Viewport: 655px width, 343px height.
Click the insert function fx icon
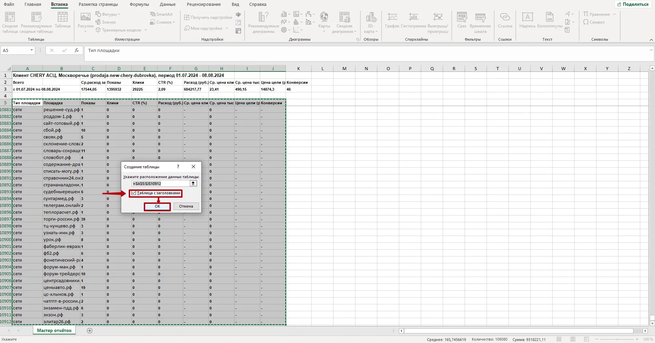point(77,50)
